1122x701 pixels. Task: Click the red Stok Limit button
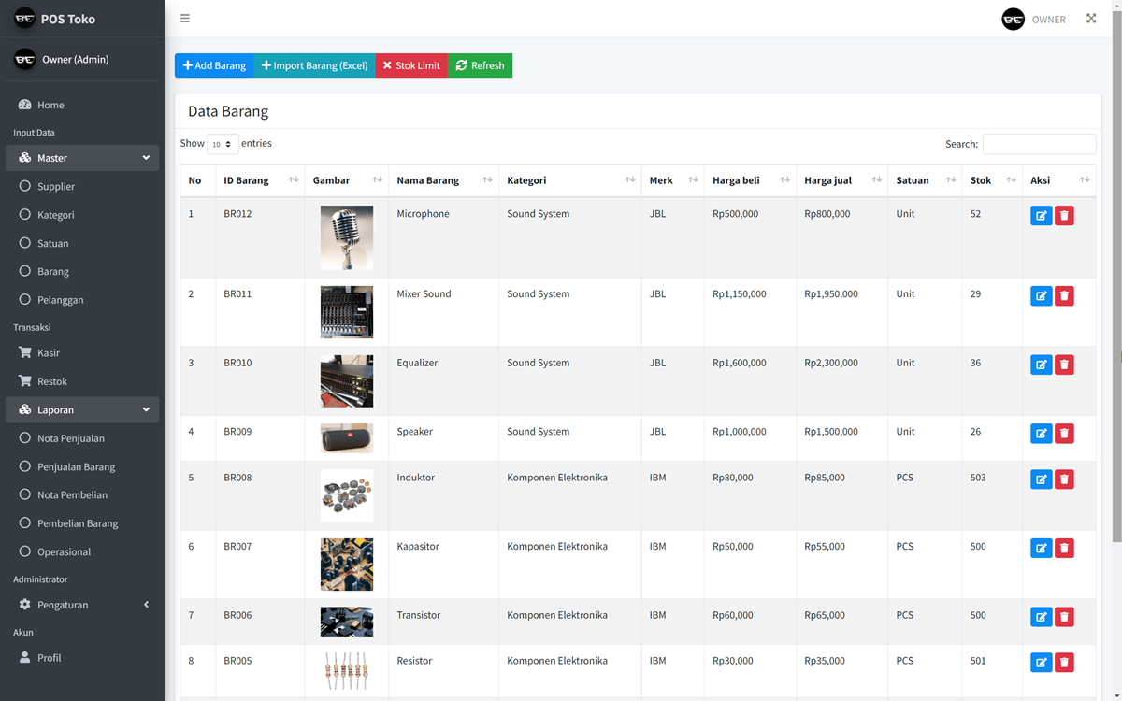[x=411, y=65]
